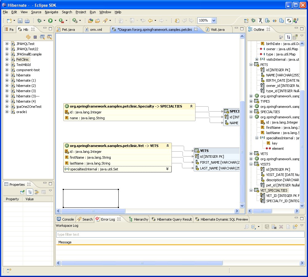Image resolution: width=308 pixels, height=277 pixels.
Task: Expand specialtiesInternal in the Vet entity
Action: tap(168, 169)
